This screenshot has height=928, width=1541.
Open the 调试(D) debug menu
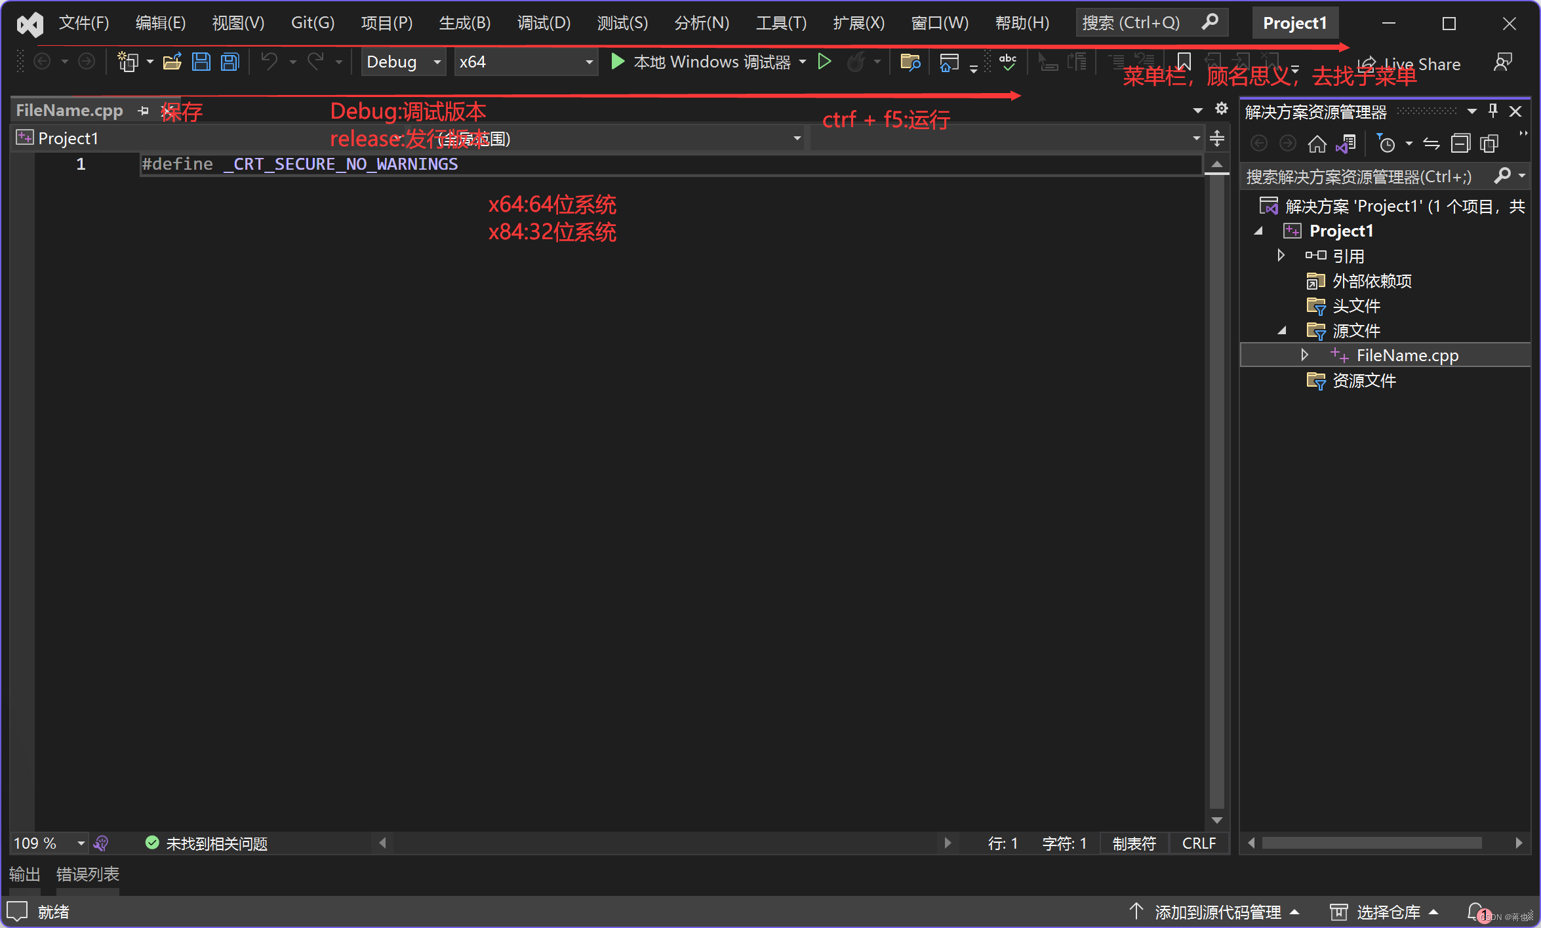[x=544, y=23]
